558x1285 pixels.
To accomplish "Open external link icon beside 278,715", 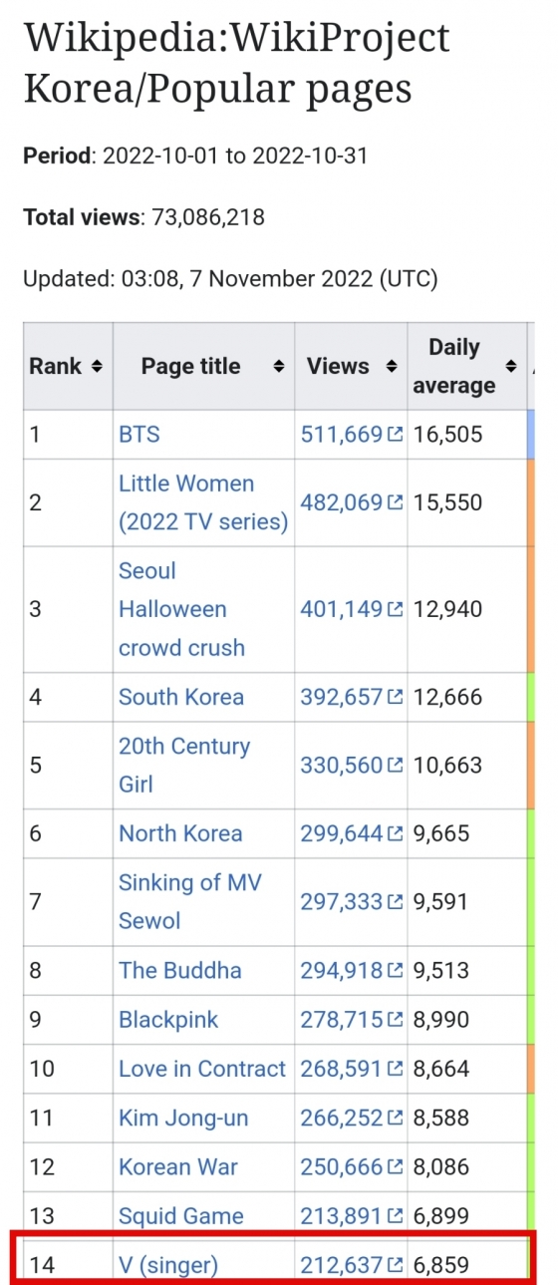I will click(395, 1021).
